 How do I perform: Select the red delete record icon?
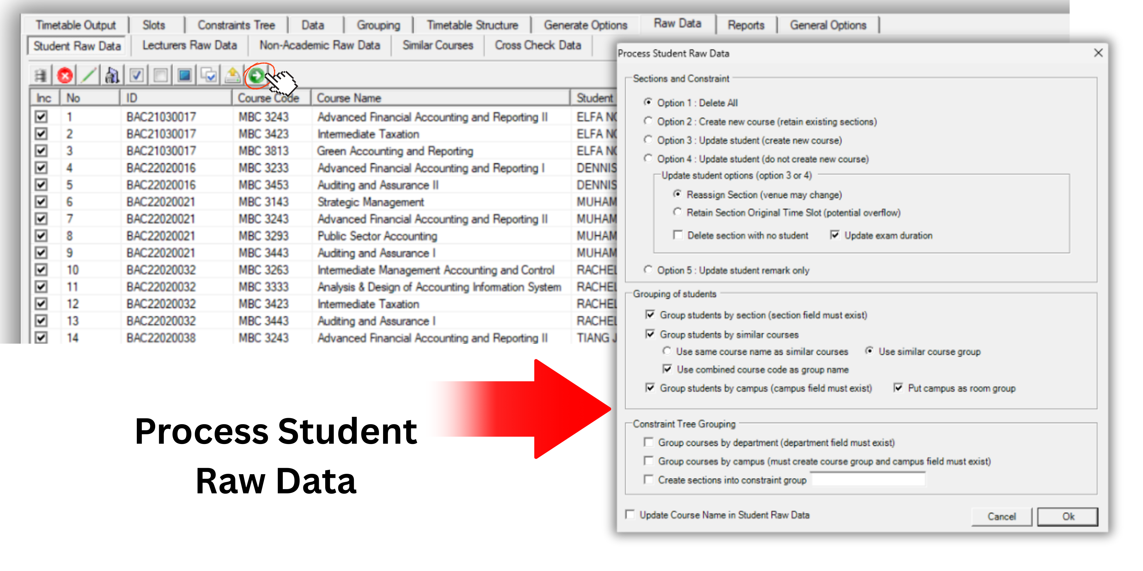click(x=64, y=75)
